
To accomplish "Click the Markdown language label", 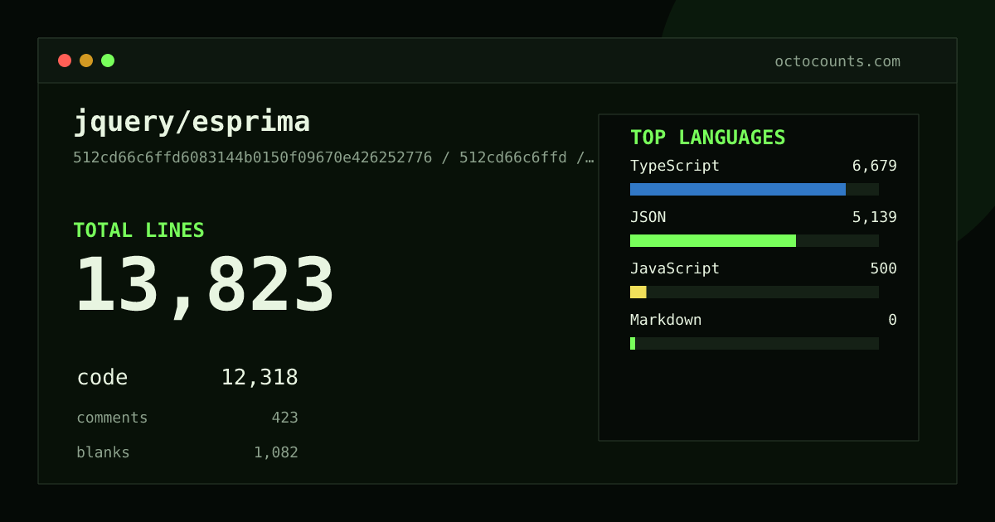I will [666, 320].
